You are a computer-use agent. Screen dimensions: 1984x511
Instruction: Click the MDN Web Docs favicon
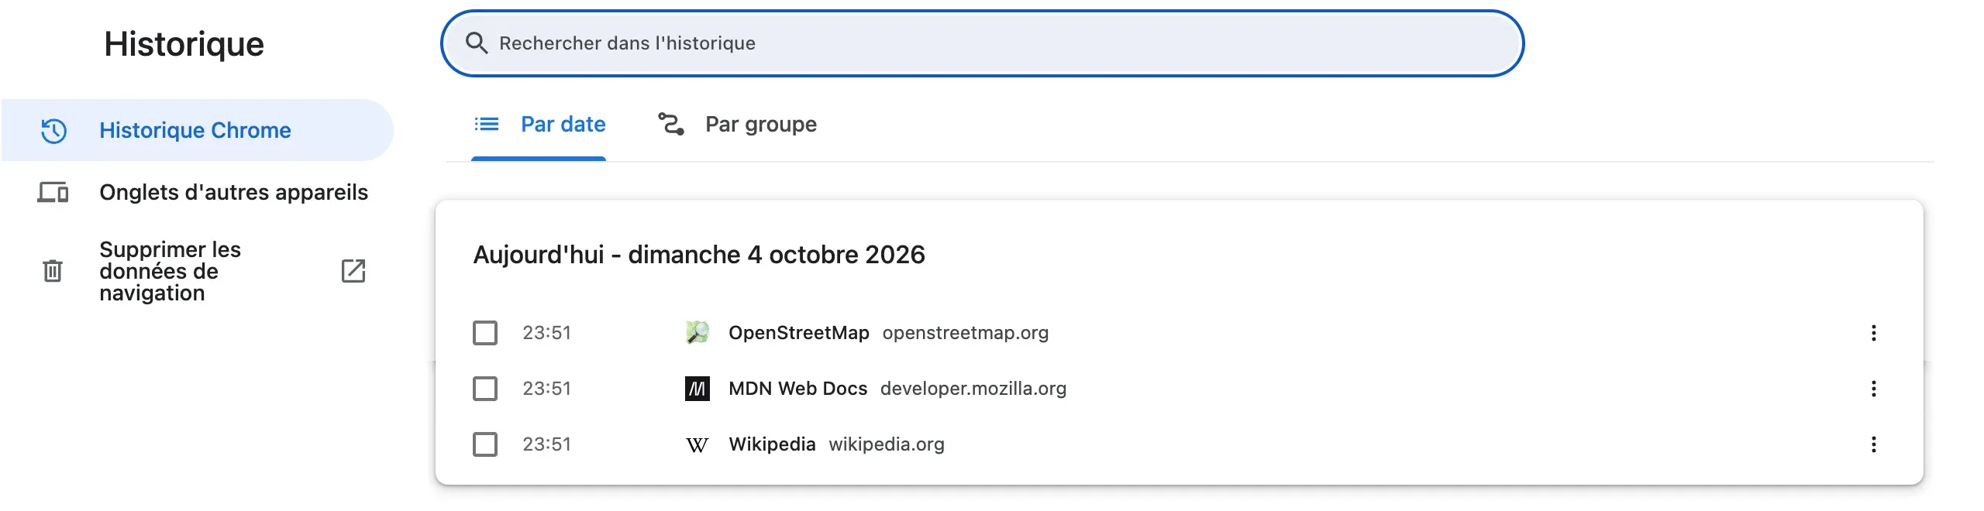pyautogui.click(x=697, y=389)
